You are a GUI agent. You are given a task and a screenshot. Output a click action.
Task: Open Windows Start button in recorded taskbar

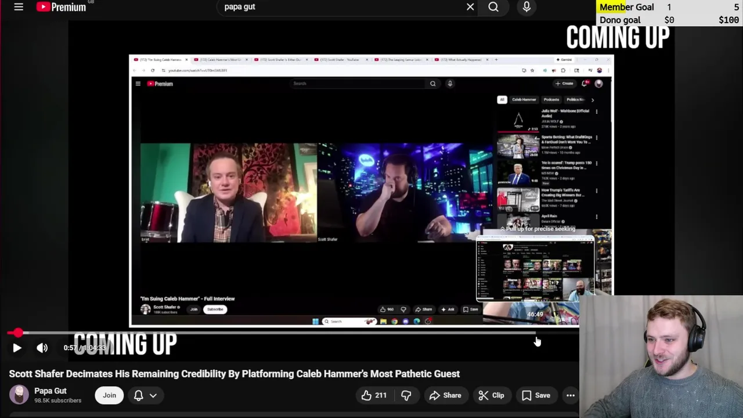(315, 322)
